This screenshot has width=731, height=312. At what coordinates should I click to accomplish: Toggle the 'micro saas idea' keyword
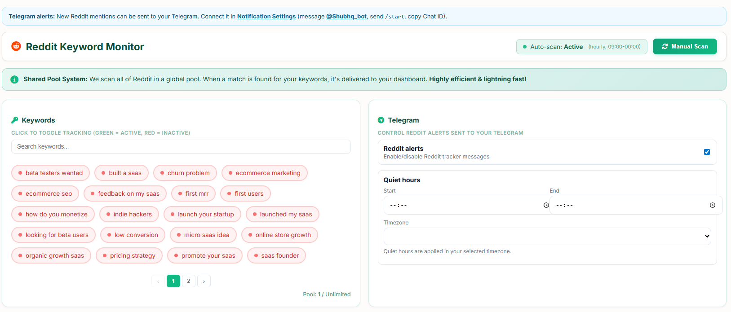pyautogui.click(x=203, y=235)
